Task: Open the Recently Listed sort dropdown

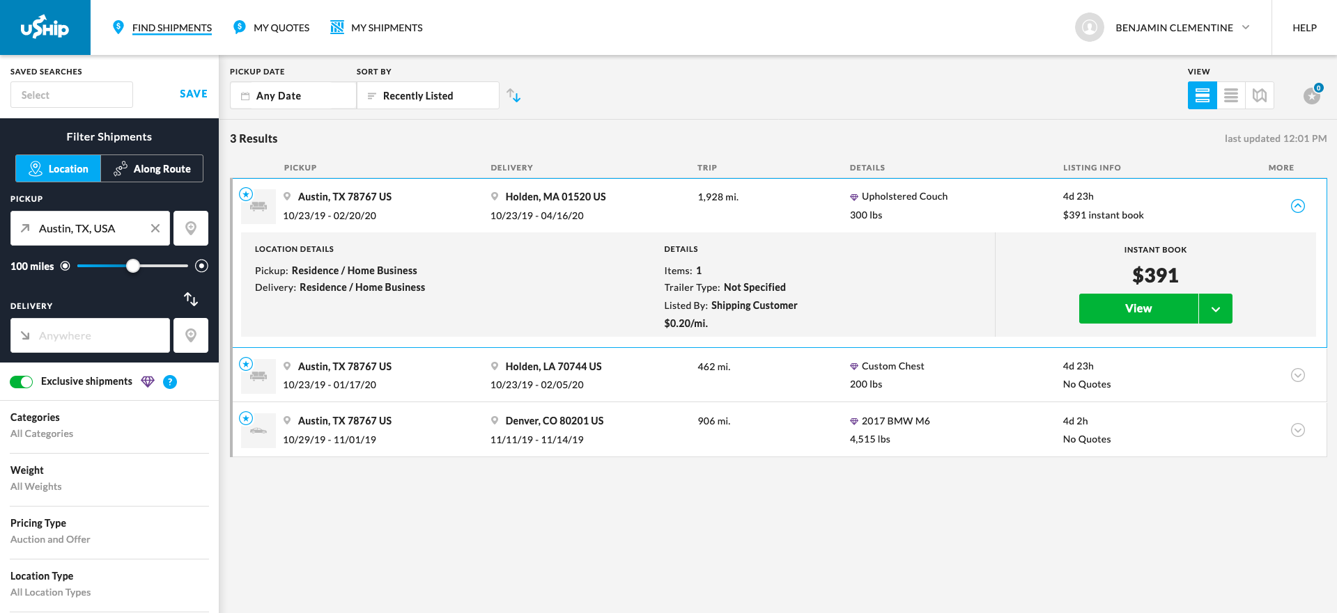Action: [428, 95]
